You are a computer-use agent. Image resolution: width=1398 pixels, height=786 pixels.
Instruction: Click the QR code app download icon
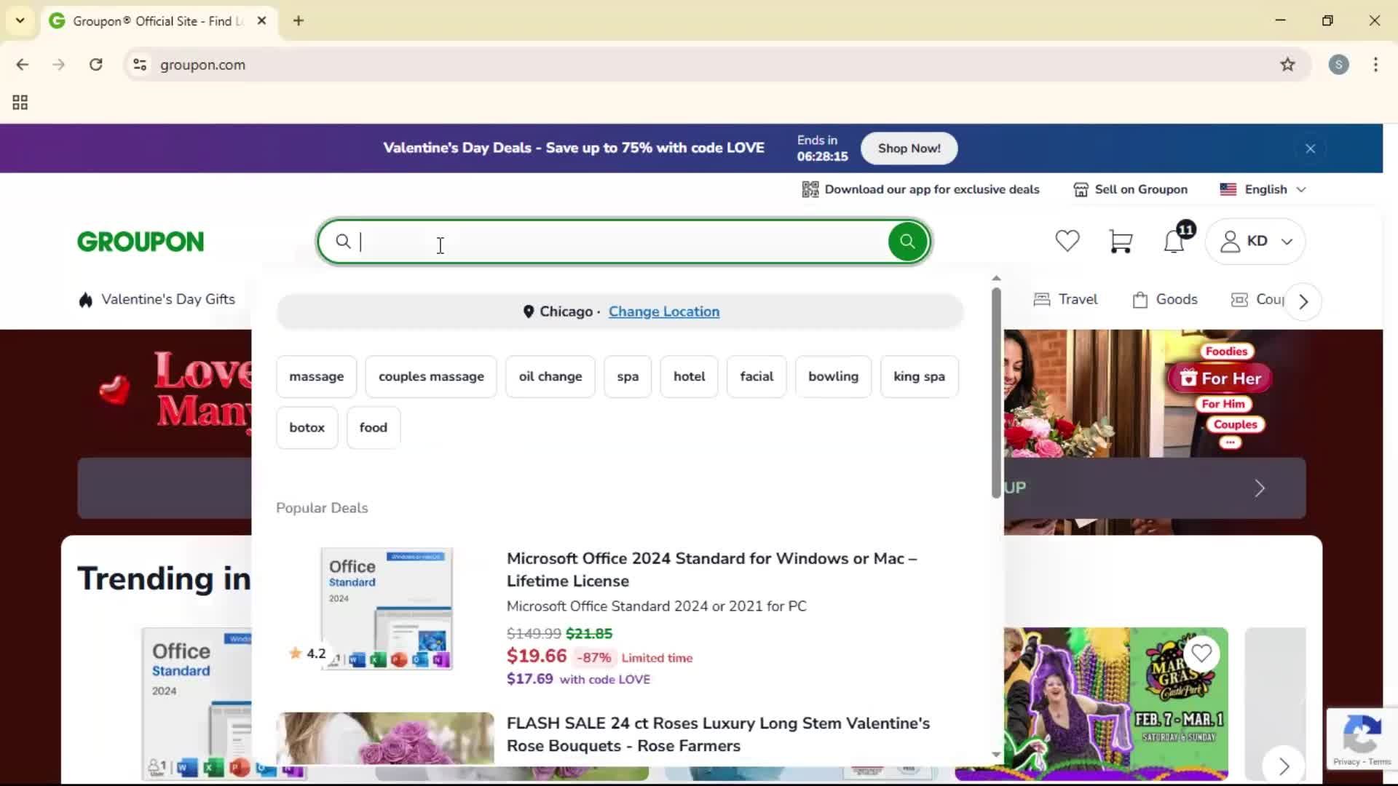pyautogui.click(x=810, y=189)
